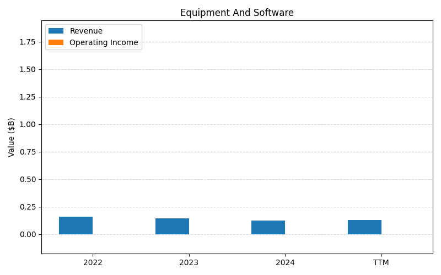Image resolution: width=441 pixels, height=275 pixels.
Task: Click the 'Operating Income' legend label
Action: [x=104, y=42]
